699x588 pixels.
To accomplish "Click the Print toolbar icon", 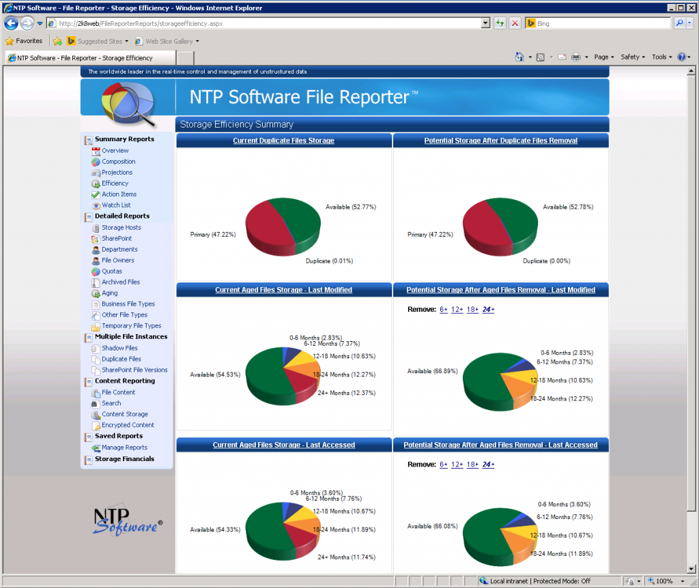I will click(x=576, y=57).
